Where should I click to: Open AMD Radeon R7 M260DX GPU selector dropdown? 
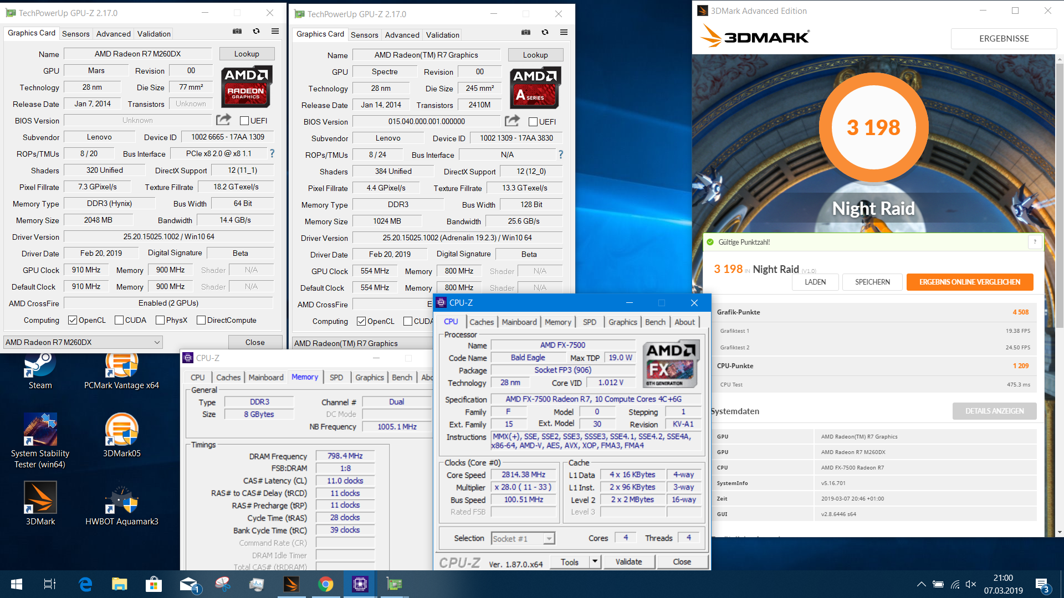(83, 342)
